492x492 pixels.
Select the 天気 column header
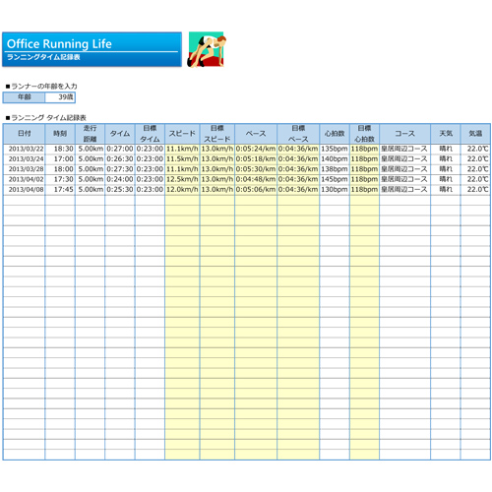(446, 134)
